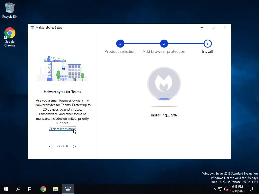
Task: Click the progress line between steps 1 and 2
Action: click(142, 43)
